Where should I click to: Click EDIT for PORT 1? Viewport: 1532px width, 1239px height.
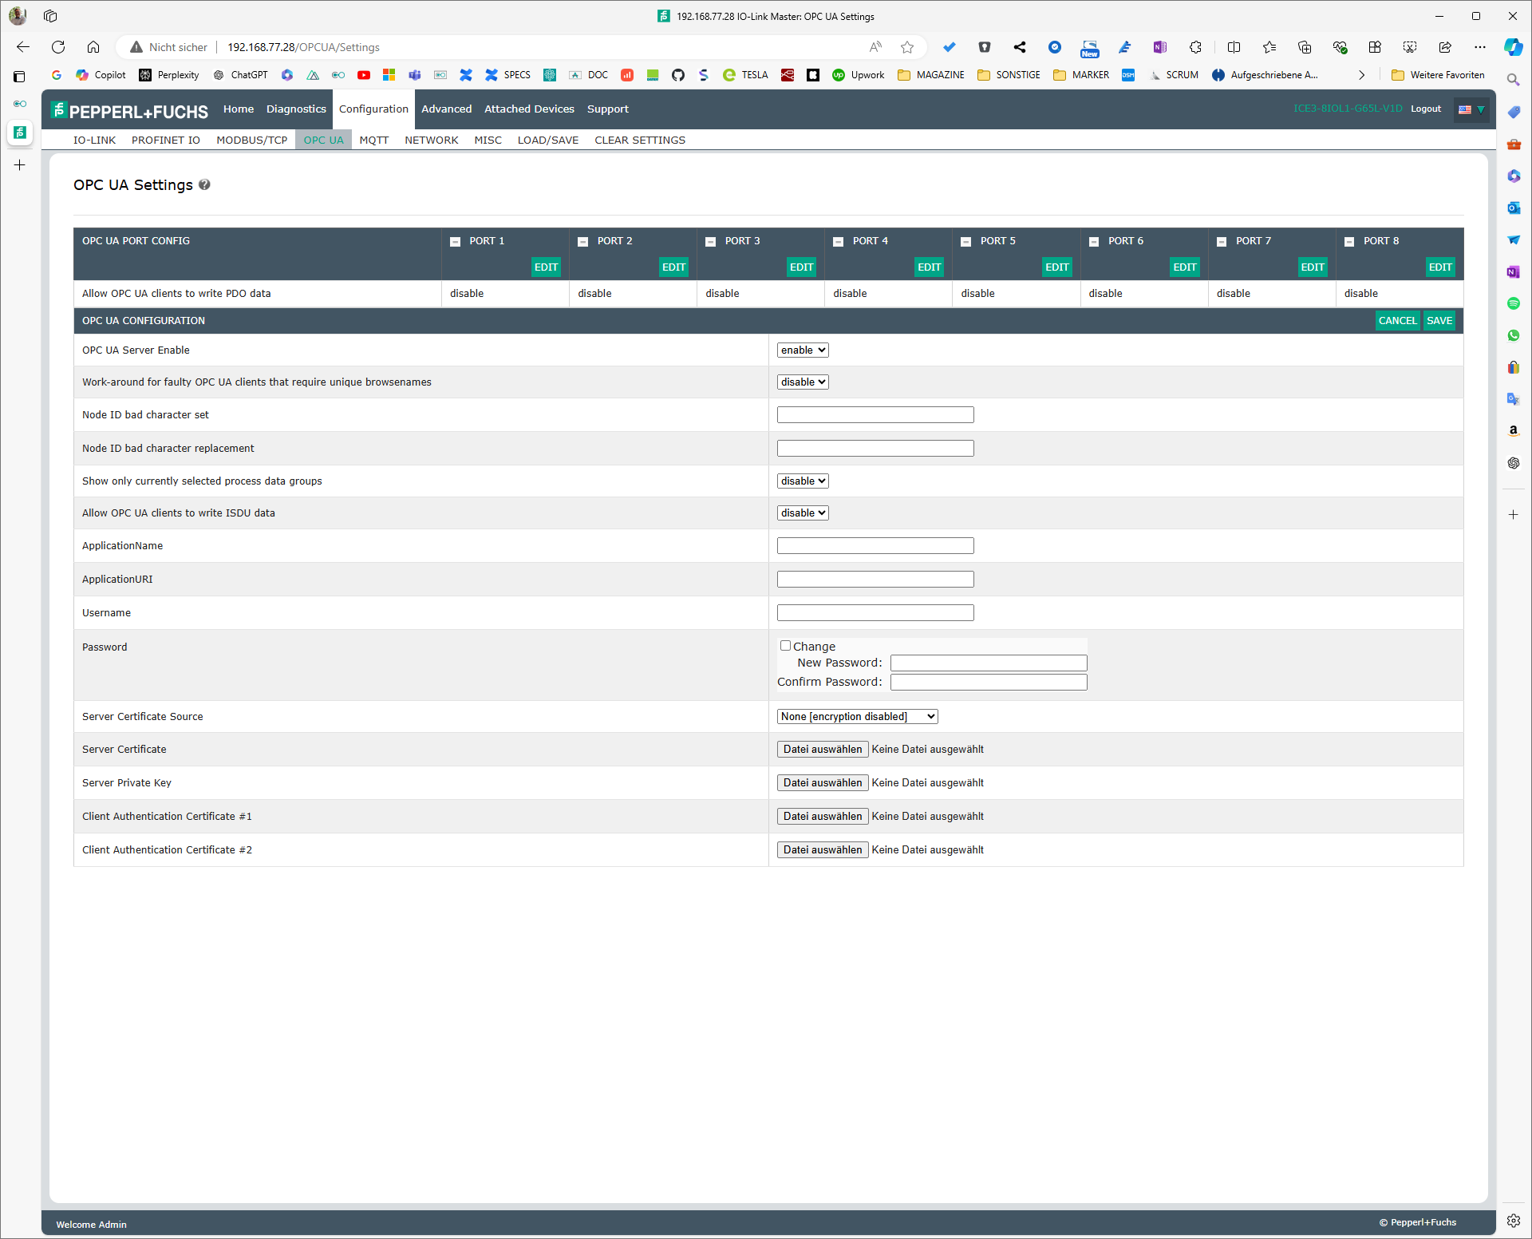pos(547,267)
